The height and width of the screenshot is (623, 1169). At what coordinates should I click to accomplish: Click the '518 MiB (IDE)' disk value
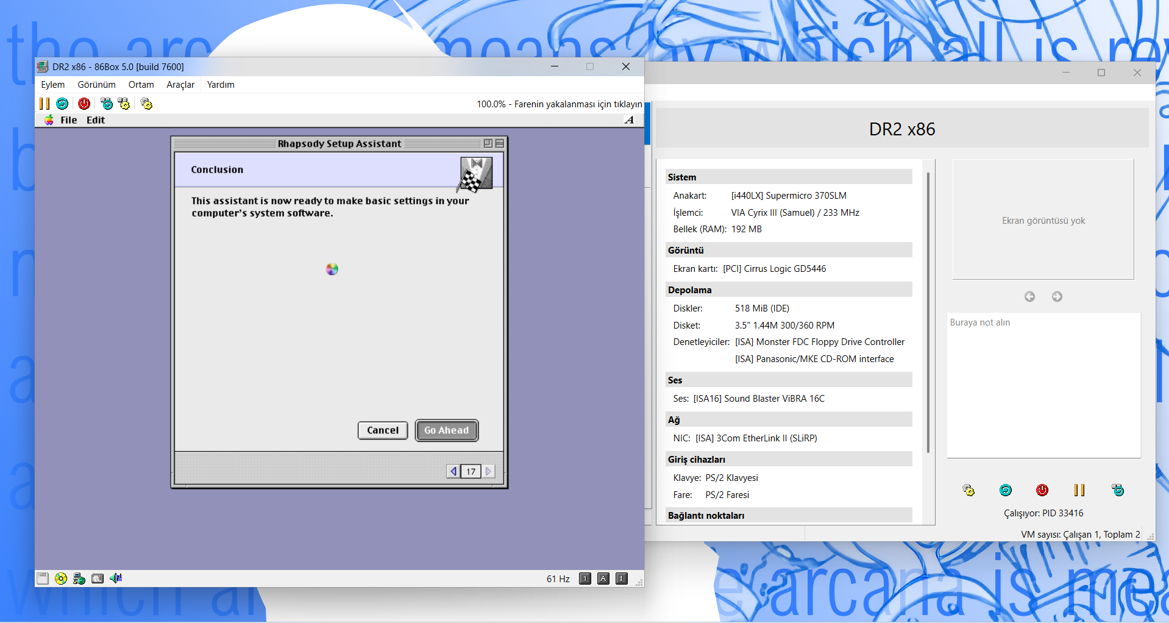click(x=762, y=308)
